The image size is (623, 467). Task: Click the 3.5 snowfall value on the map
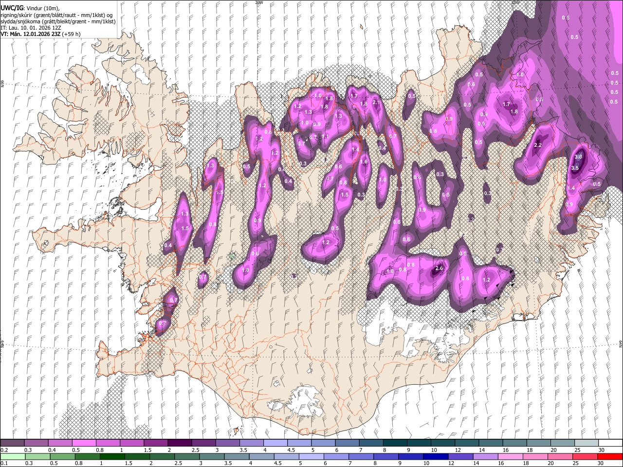coord(574,168)
